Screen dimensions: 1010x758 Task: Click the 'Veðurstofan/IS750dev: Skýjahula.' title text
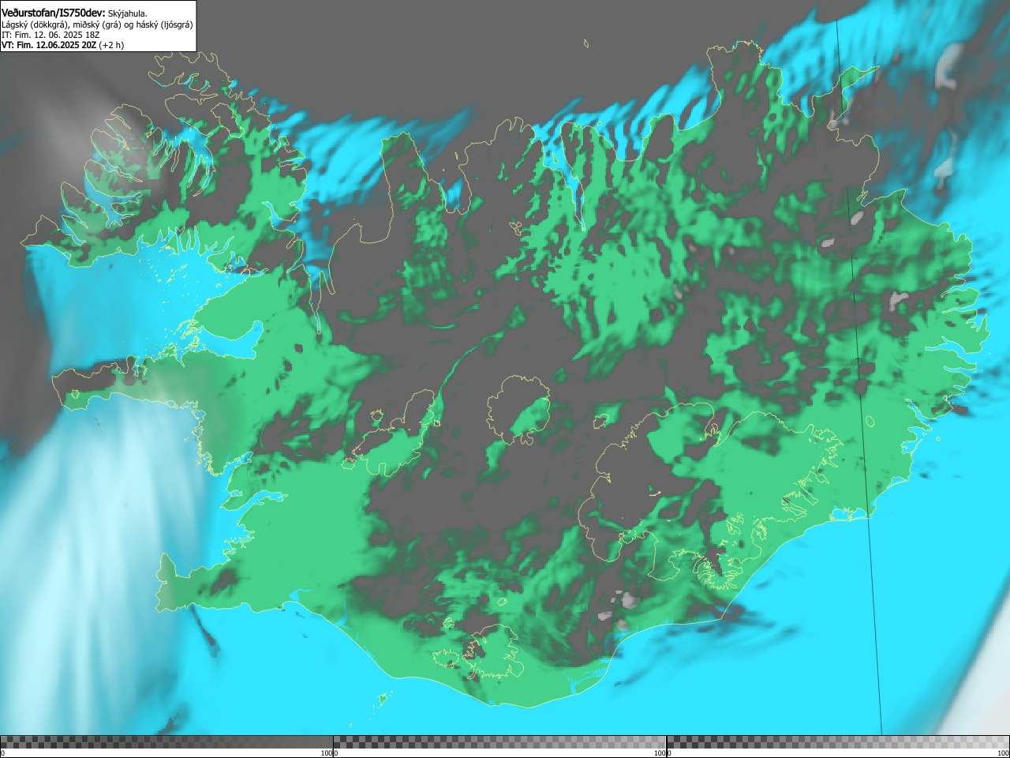click(x=75, y=13)
